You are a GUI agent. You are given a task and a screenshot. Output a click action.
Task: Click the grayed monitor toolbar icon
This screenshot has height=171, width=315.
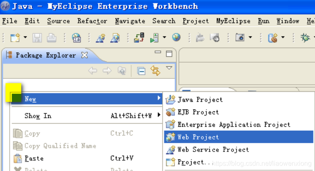214,38
